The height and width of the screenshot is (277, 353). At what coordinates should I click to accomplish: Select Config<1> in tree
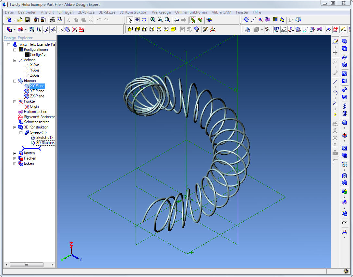(38, 55)
